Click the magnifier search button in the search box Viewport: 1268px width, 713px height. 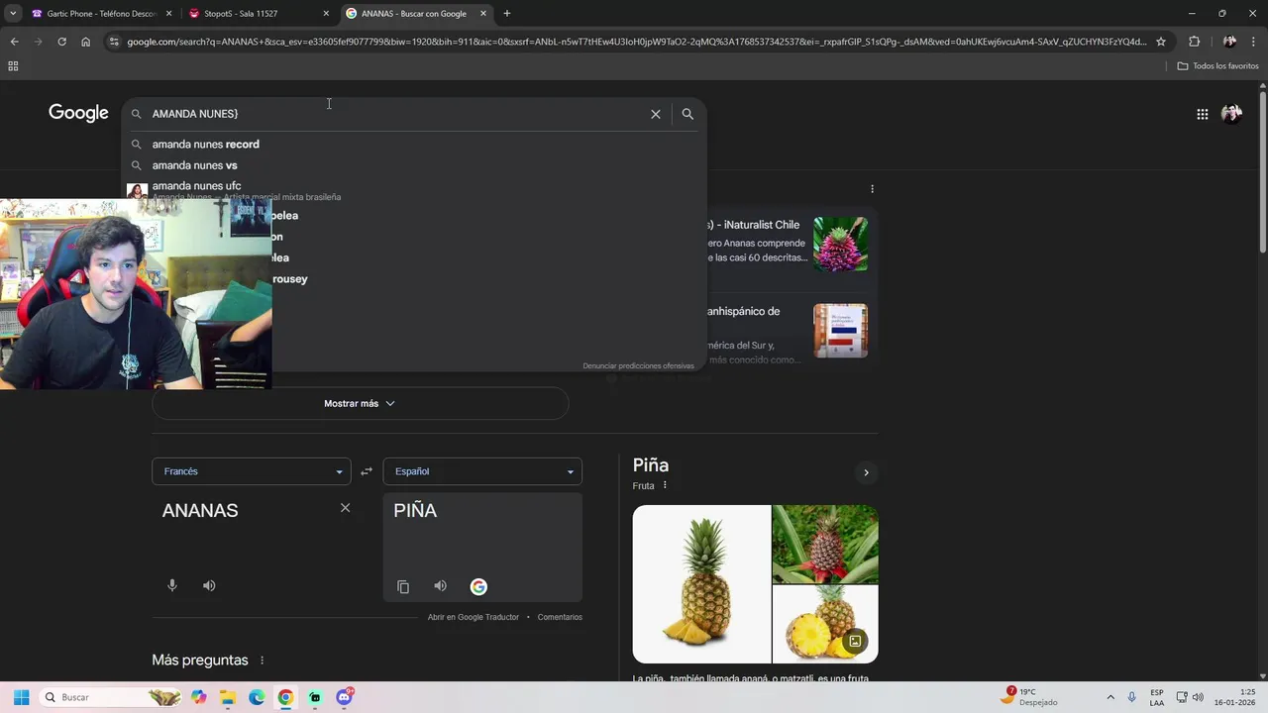687,114
